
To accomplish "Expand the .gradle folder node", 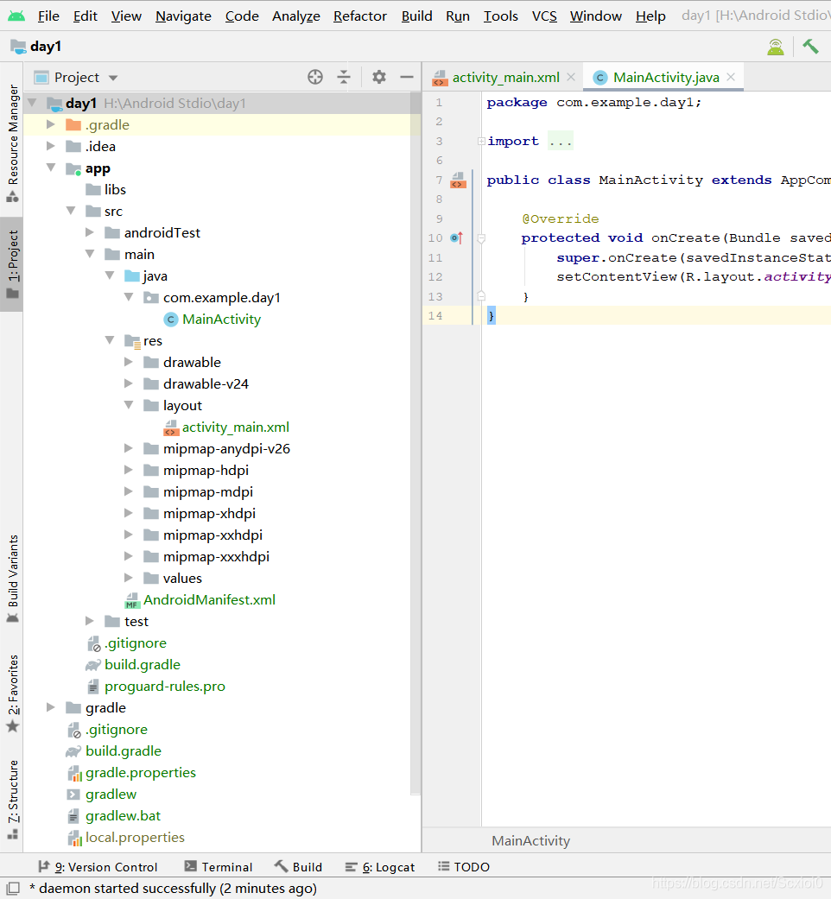I will coord(51,124).
